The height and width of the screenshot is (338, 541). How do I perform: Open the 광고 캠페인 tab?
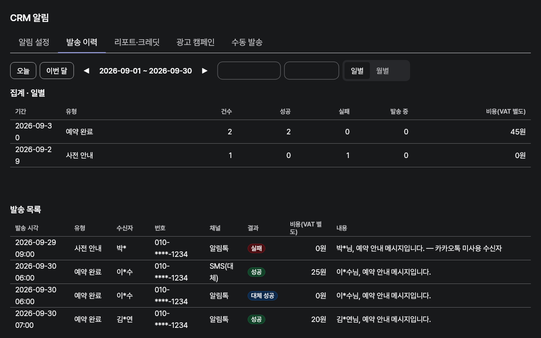click(x=195, y=42)
